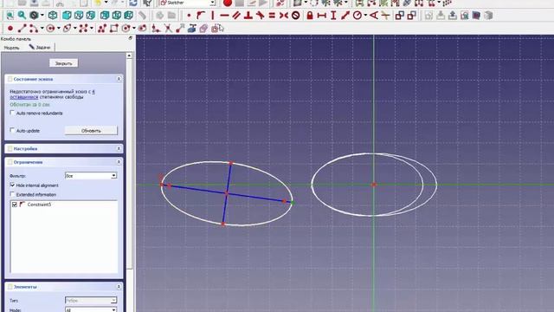Select the create fillet tool
554x312 pixels.
pos(156,29)
